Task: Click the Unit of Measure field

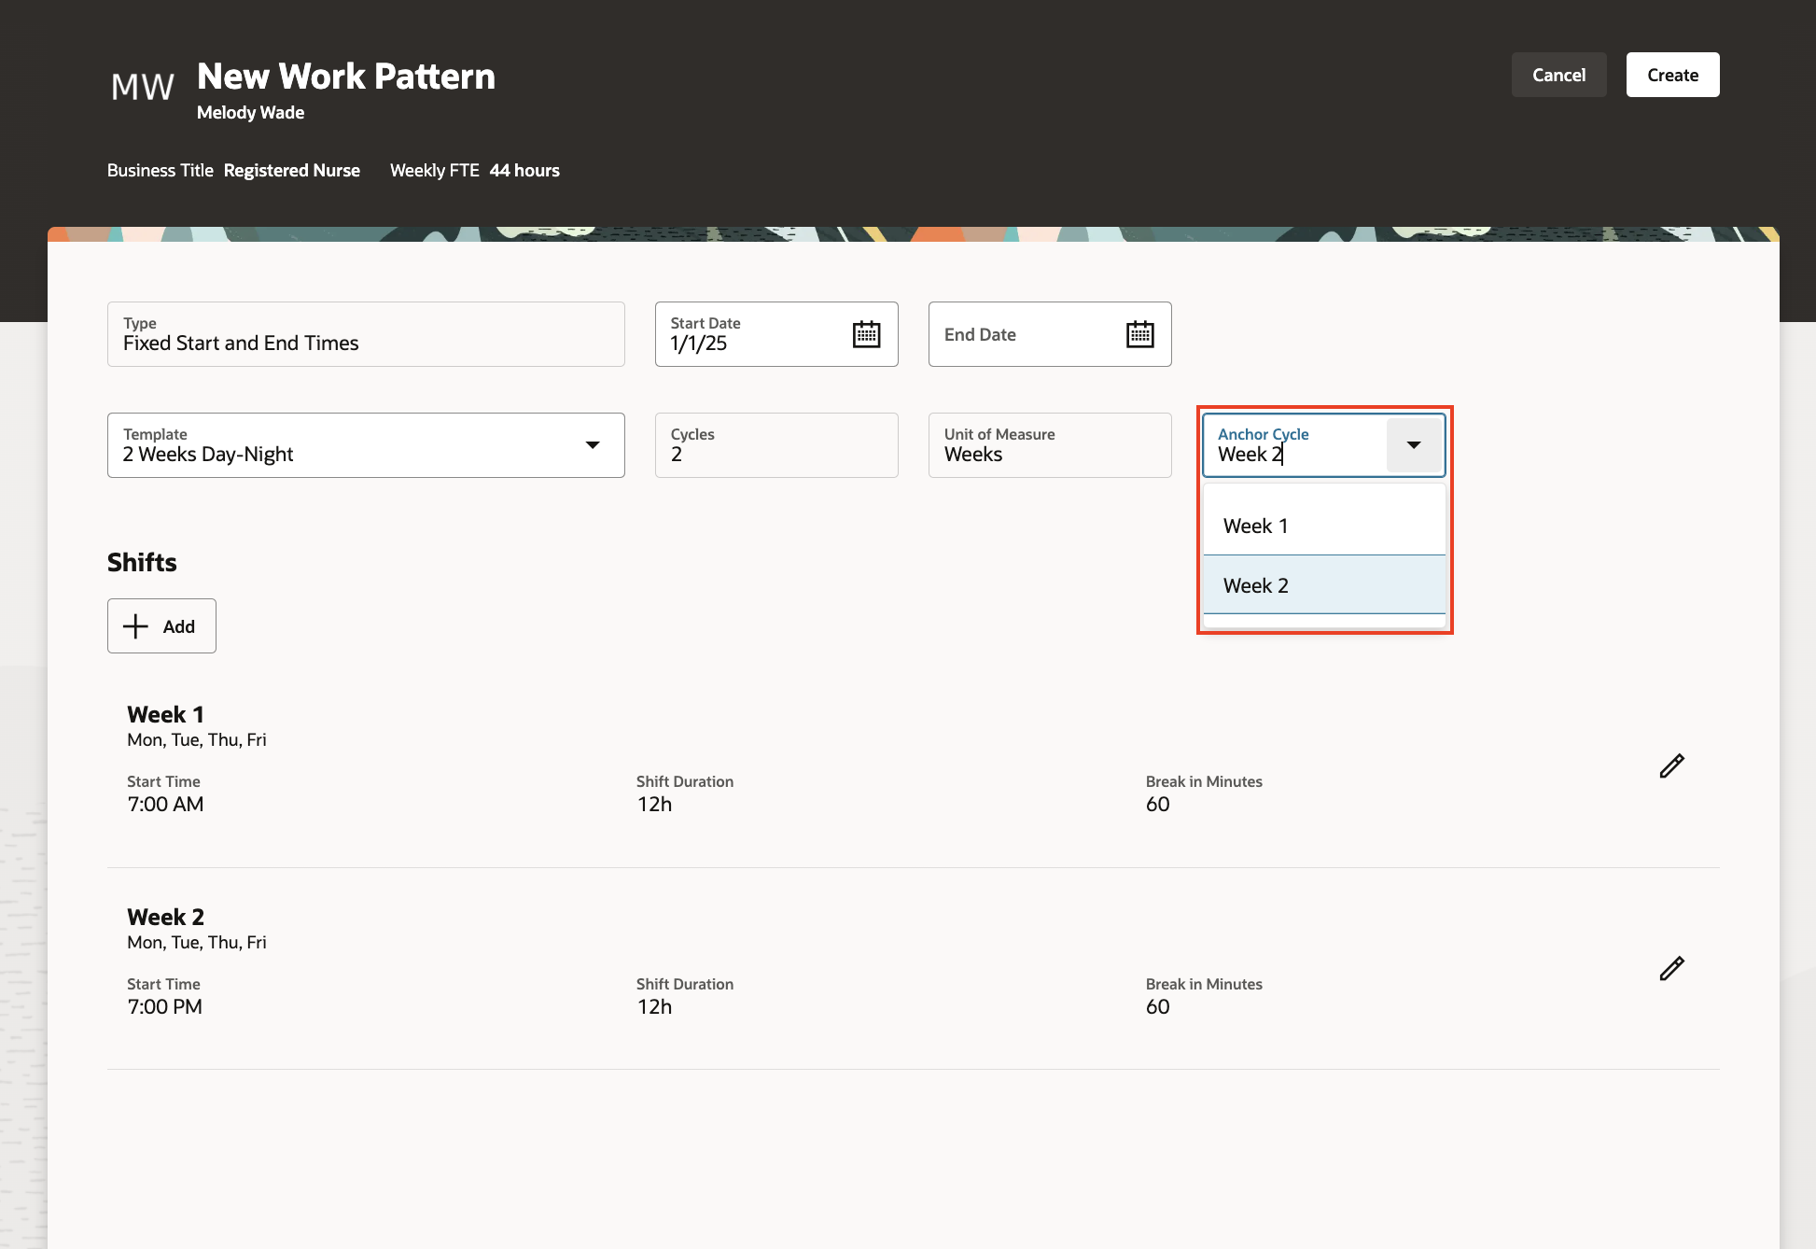Action: 1049,446
